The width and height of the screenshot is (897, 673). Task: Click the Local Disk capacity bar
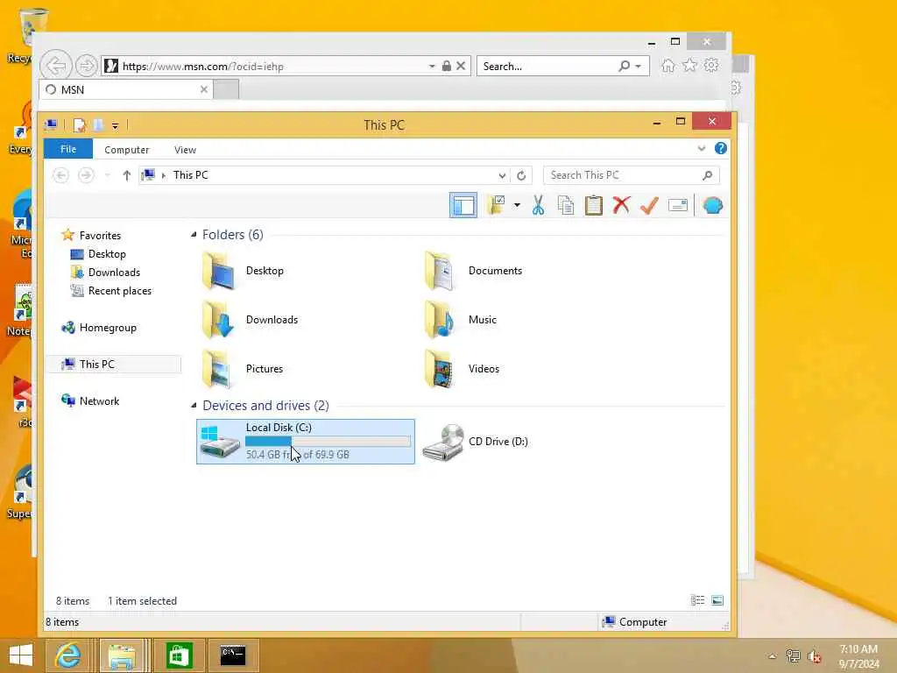[328, 442]
